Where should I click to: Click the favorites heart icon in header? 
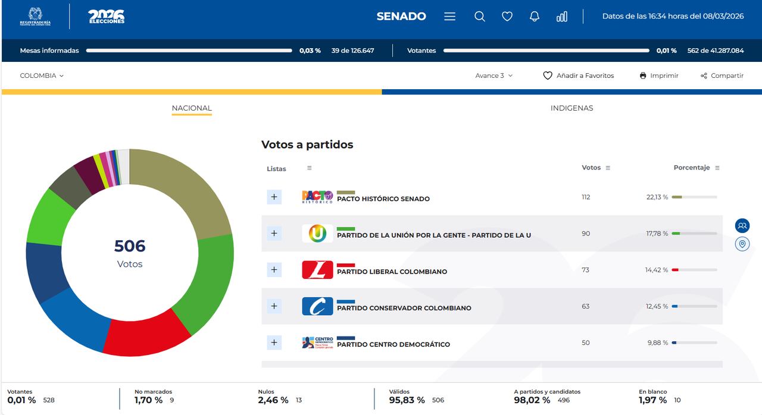coord(507,17)
